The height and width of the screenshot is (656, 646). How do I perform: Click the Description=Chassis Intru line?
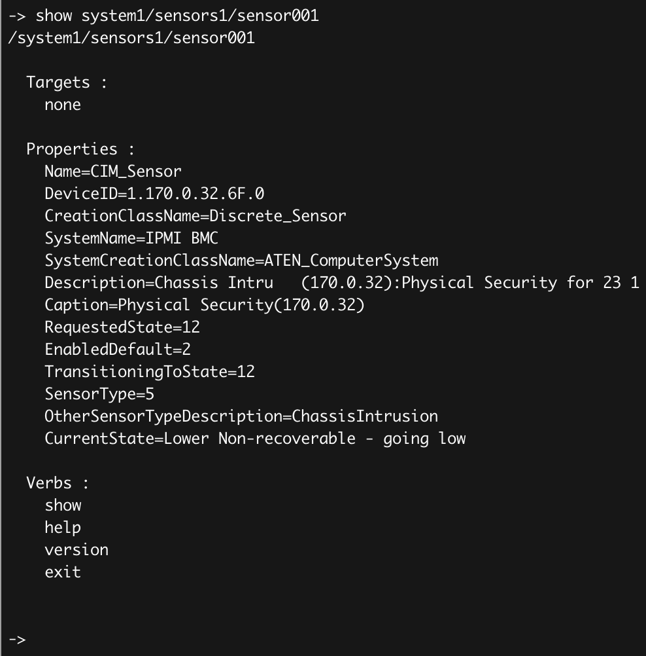tap(342, 283)
